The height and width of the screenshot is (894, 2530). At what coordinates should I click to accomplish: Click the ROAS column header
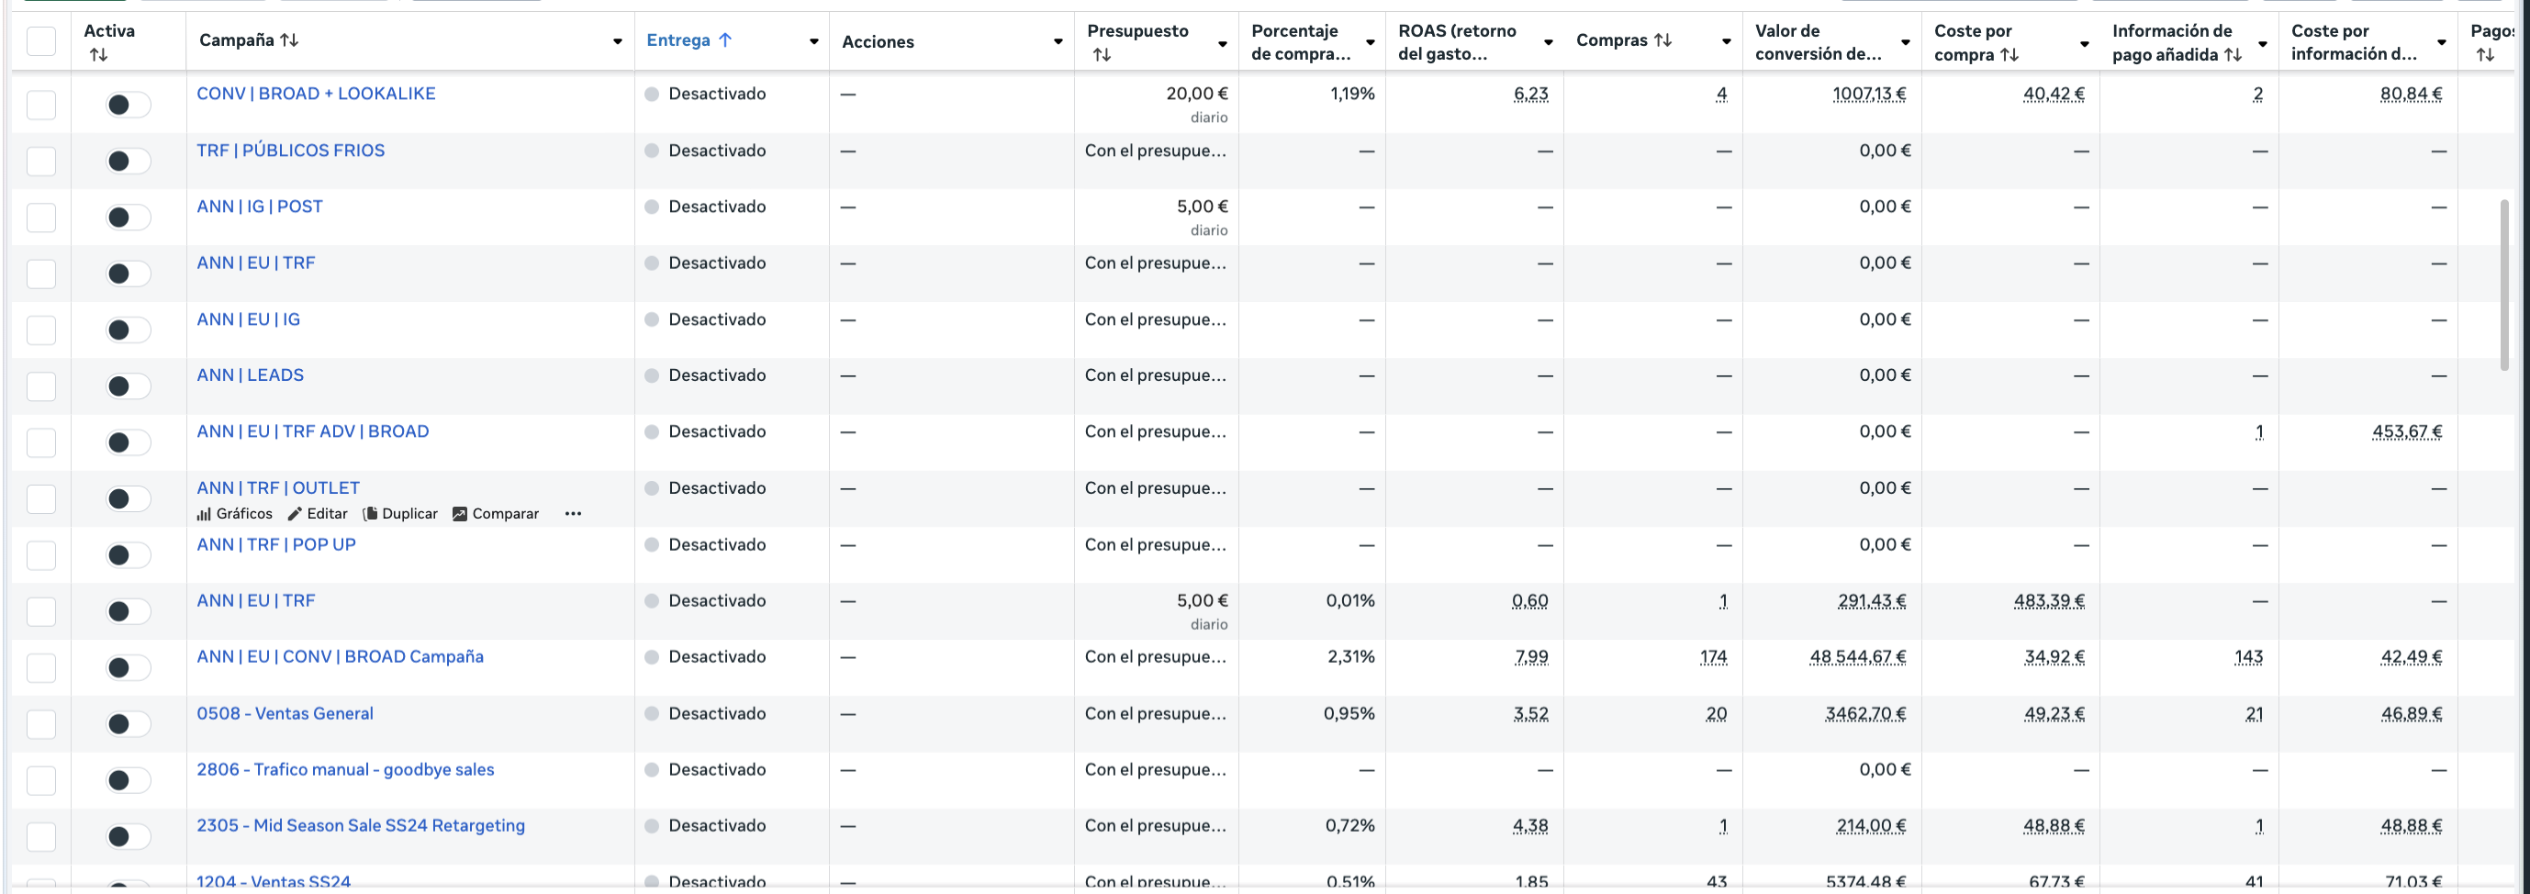coord(1457,41)
